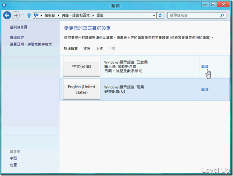
Task: Click 上移 to move language up
Action: pyautogui.click(x=99, y=48)
